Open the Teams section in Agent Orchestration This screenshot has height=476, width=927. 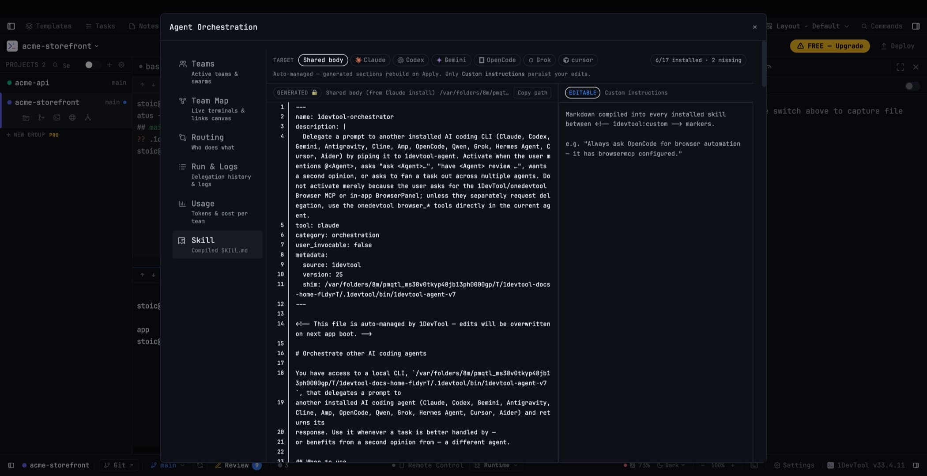point(218,72)
